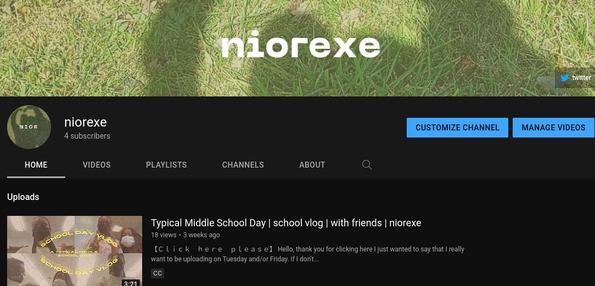The height and width of the screenshot is (286, 595).
Task: Click the Uploads section heading
Action: (23, 197)
